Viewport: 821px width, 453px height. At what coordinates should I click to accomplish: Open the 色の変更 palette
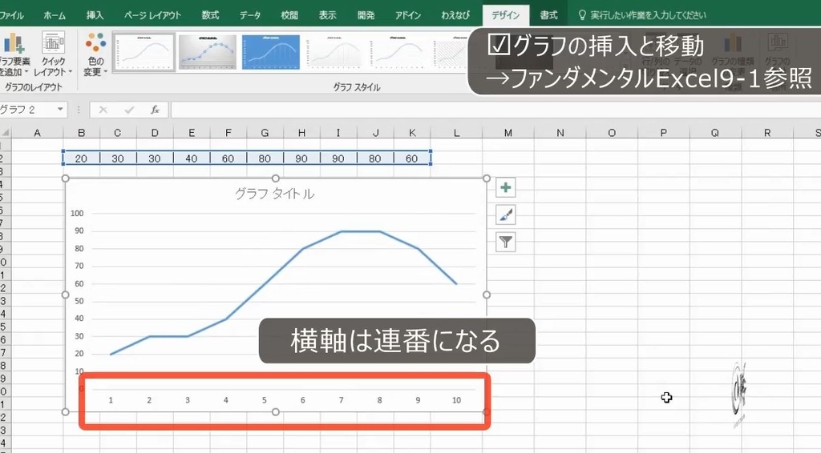click(x=95, y=54)
